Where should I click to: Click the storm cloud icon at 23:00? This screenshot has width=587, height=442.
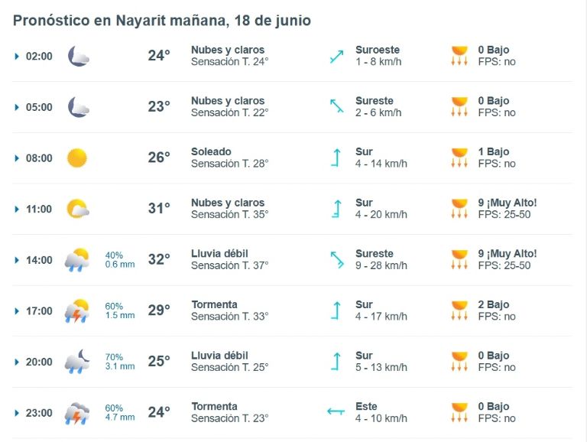[76, 413]
